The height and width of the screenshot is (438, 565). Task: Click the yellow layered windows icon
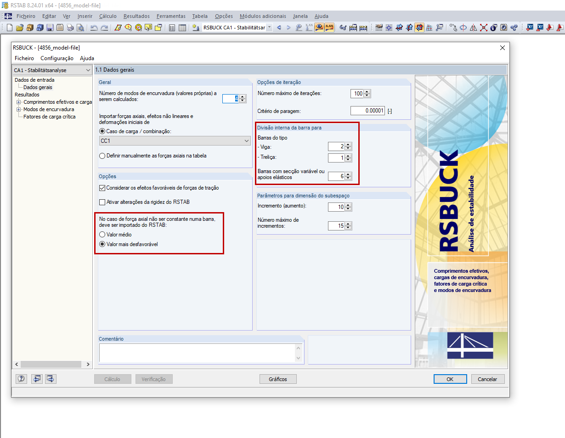coord(158,28)
